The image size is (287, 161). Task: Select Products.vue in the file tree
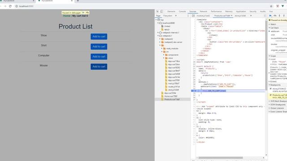coord(172,99)
